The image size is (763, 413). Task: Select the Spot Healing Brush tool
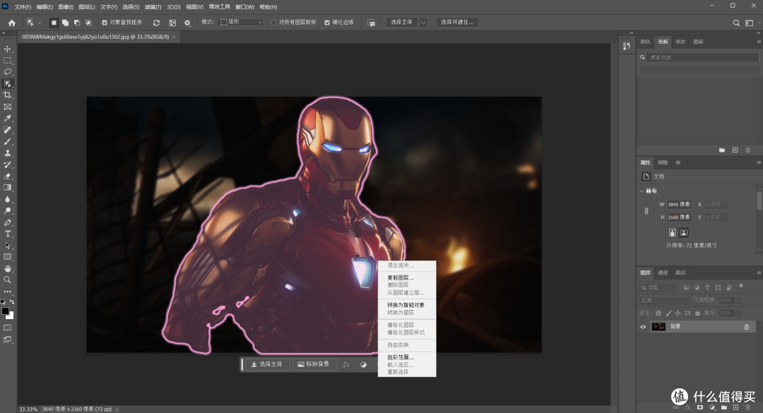coord(7,130)
